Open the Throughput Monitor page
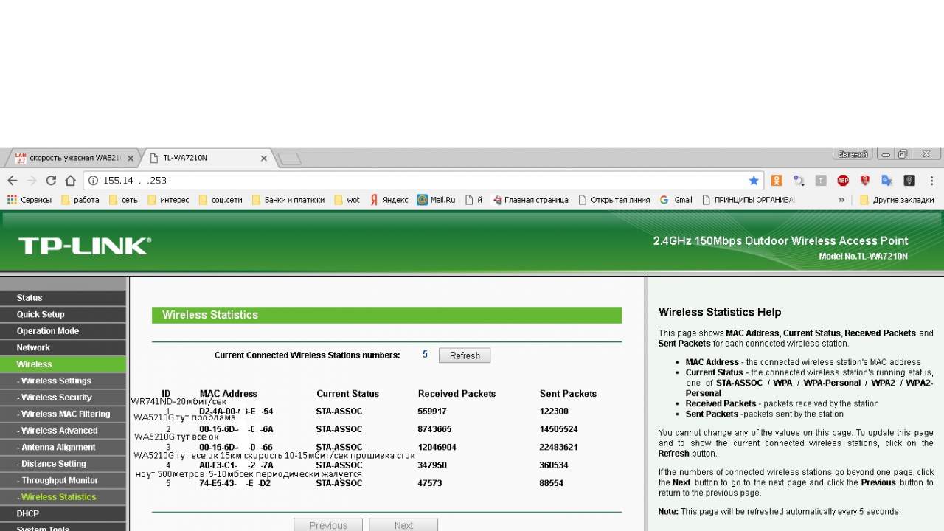The width and height of the screenshot is (944, 531). click(63, 480)
